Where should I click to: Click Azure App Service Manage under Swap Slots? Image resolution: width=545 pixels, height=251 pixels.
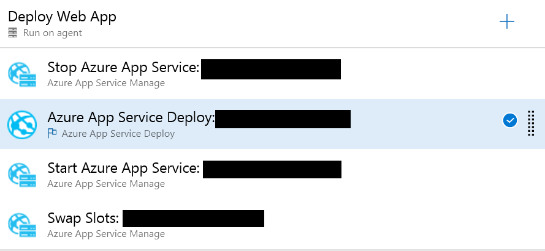coord(106,234)
